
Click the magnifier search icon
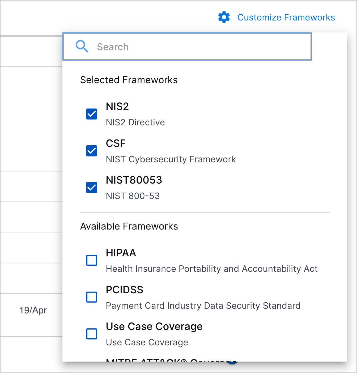[82, 46]
